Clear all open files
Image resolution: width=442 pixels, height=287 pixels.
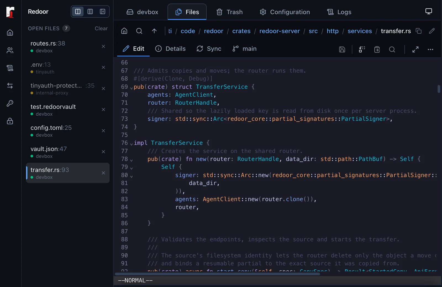coord(101,28)
